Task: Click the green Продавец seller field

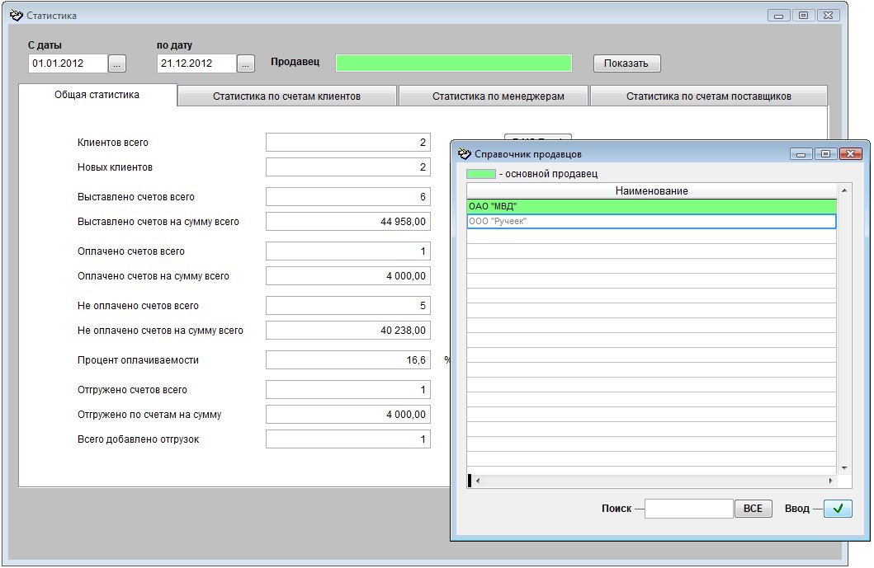Action: click(453, 63)
